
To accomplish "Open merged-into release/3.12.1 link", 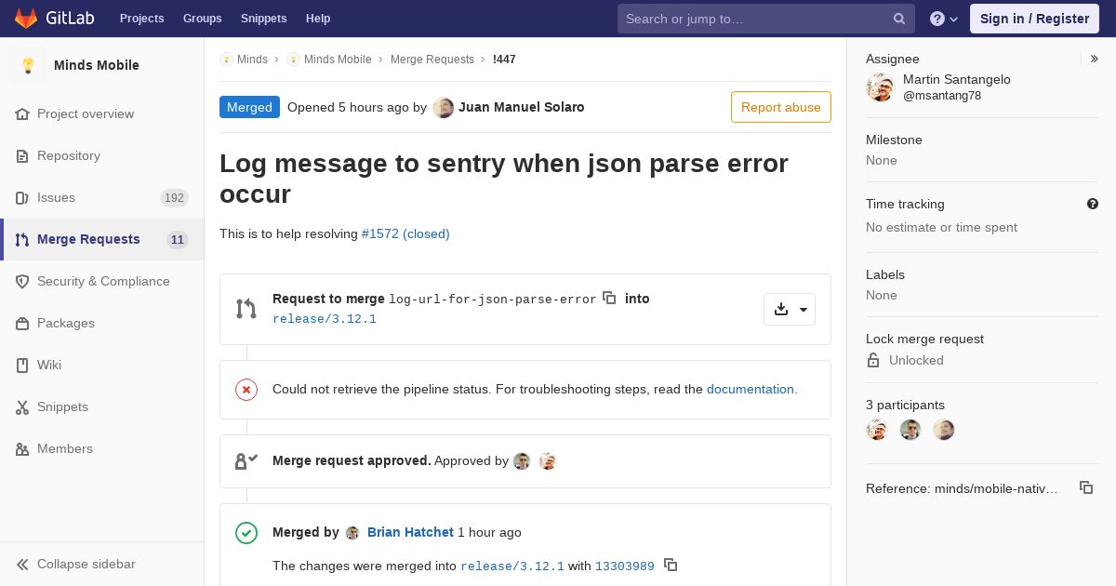I will [512, 566].
